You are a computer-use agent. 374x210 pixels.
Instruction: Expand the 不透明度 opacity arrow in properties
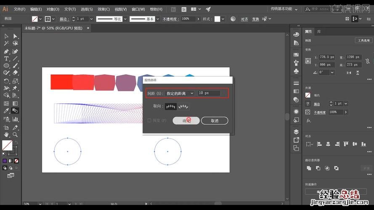pyautogui.click(x=346, y=112)
